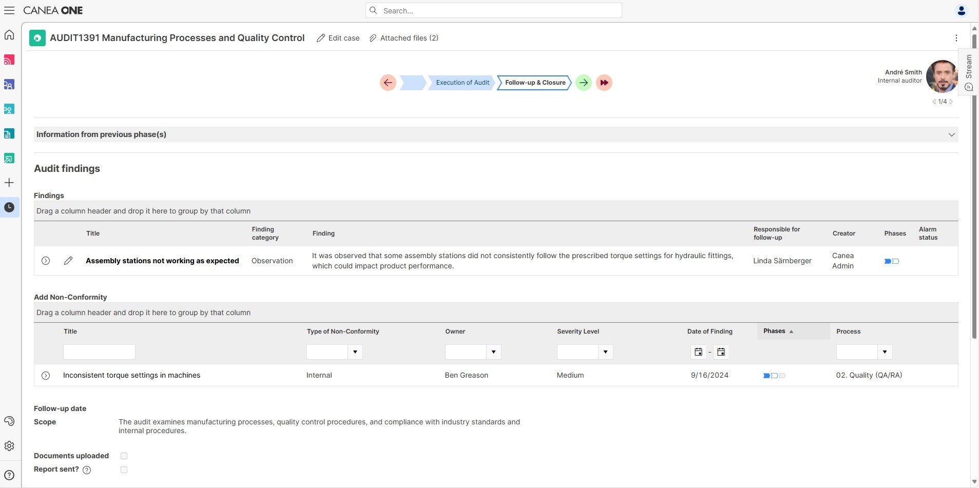The height and width of the screenshot is (488, 979).
Task: Collapse the Information from previous phase(s) section
Action: 951,134
